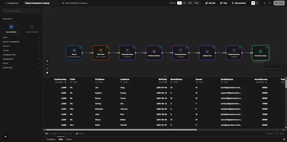287x142 pixels.
Task: Switch to the Data tab
Action: tap(61, 139)
